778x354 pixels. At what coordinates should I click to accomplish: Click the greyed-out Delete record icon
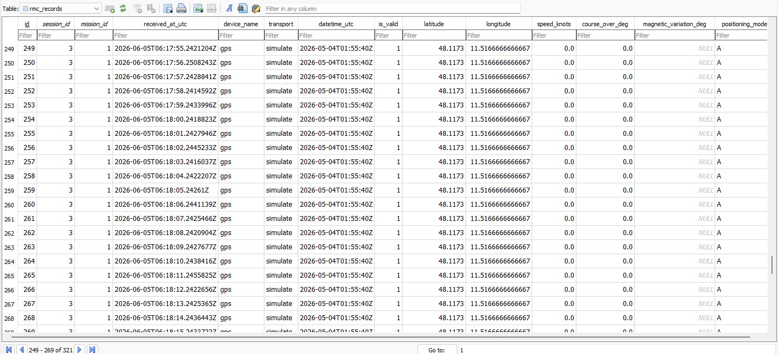pyautogui.click(x=212, y=9)
